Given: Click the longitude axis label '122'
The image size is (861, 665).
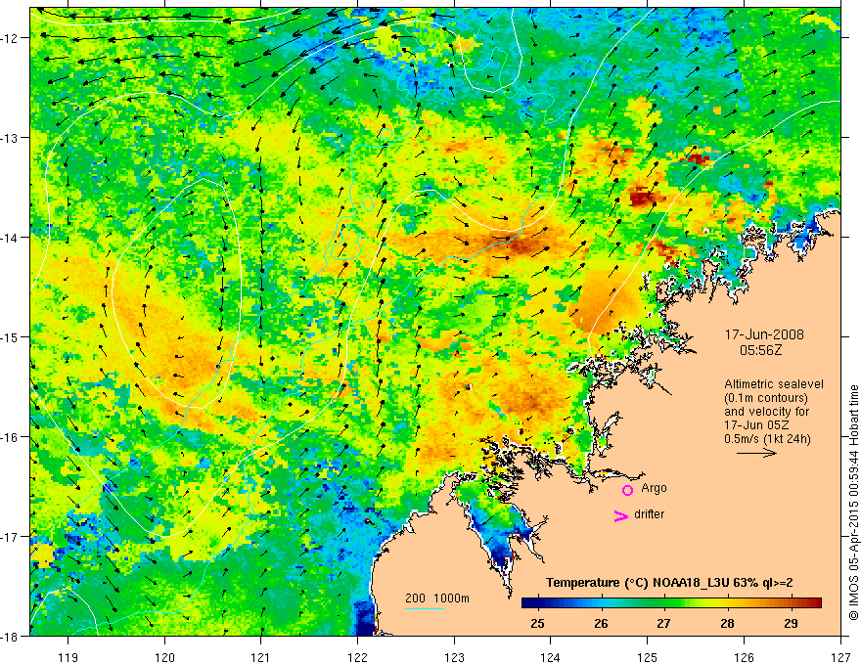Looking at the screenshot, I should 357,657.
